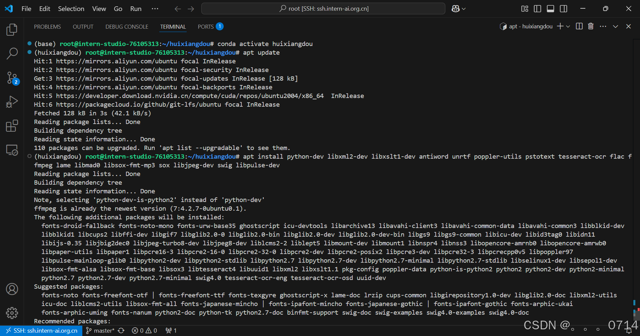Open the Copilot chat icon
Image resolution: width=640 pixels, height=336 pixels.
[x=455, y=9]
